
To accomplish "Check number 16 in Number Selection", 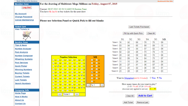I will (58, 66).
